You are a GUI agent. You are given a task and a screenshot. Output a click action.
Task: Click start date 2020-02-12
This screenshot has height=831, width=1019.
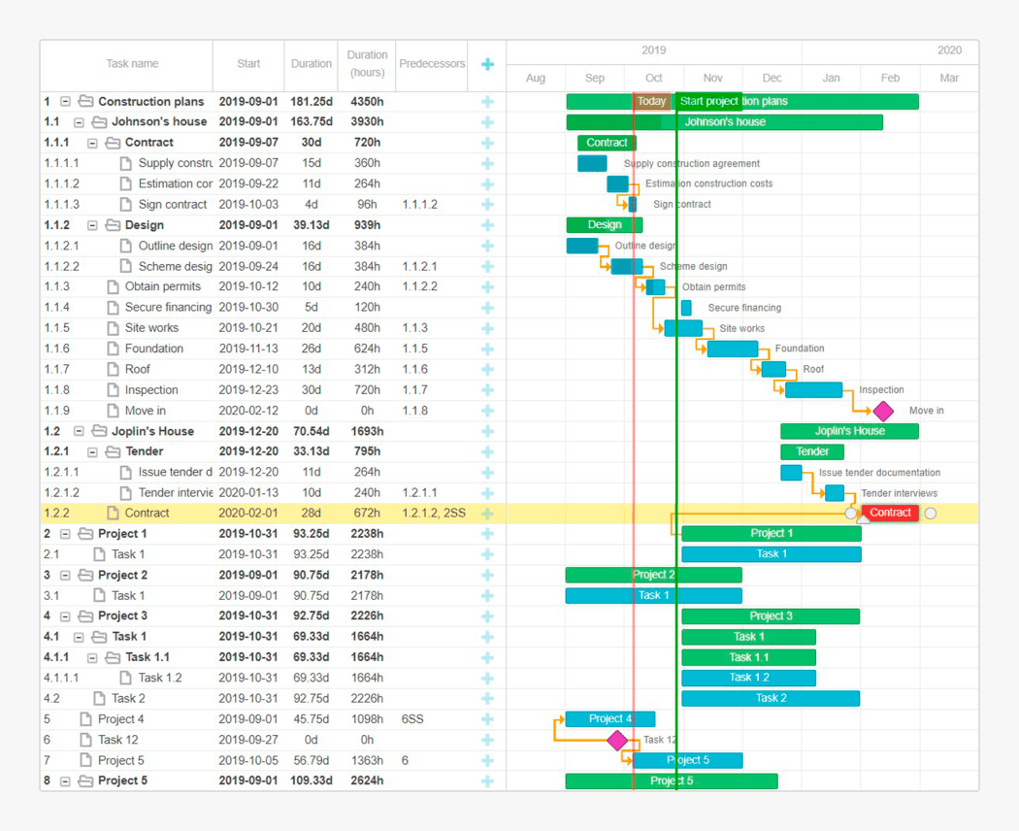pyautogui.click(x=248, y=411)
